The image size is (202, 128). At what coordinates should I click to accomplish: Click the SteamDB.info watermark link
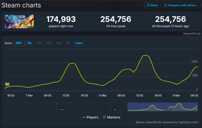[x=192, y=34]
